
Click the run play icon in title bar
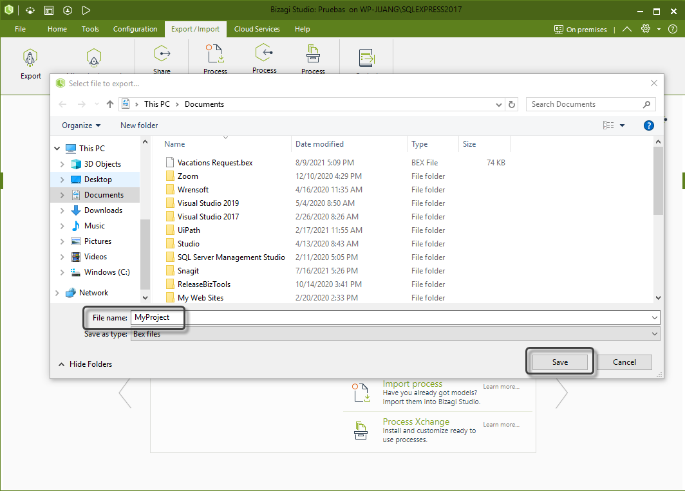pos(86,10)
